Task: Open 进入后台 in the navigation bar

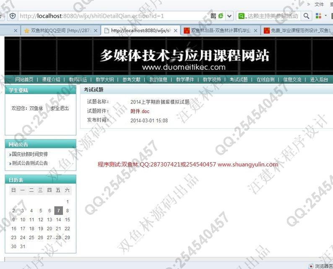Action: (319, 79)
